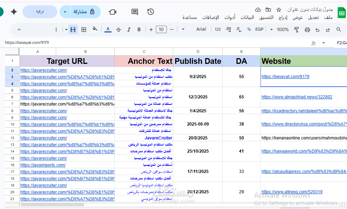Open the ملف (File) menu
This screenshot has width=347, height=209.
click(328, 17)
